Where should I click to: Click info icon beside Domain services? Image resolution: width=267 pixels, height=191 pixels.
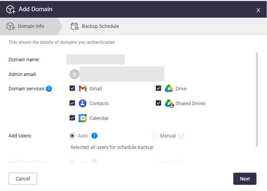49,89
